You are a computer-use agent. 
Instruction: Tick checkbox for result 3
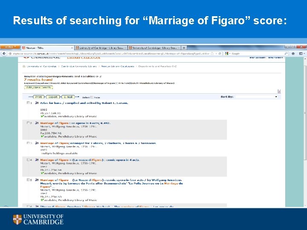(28, 143)
